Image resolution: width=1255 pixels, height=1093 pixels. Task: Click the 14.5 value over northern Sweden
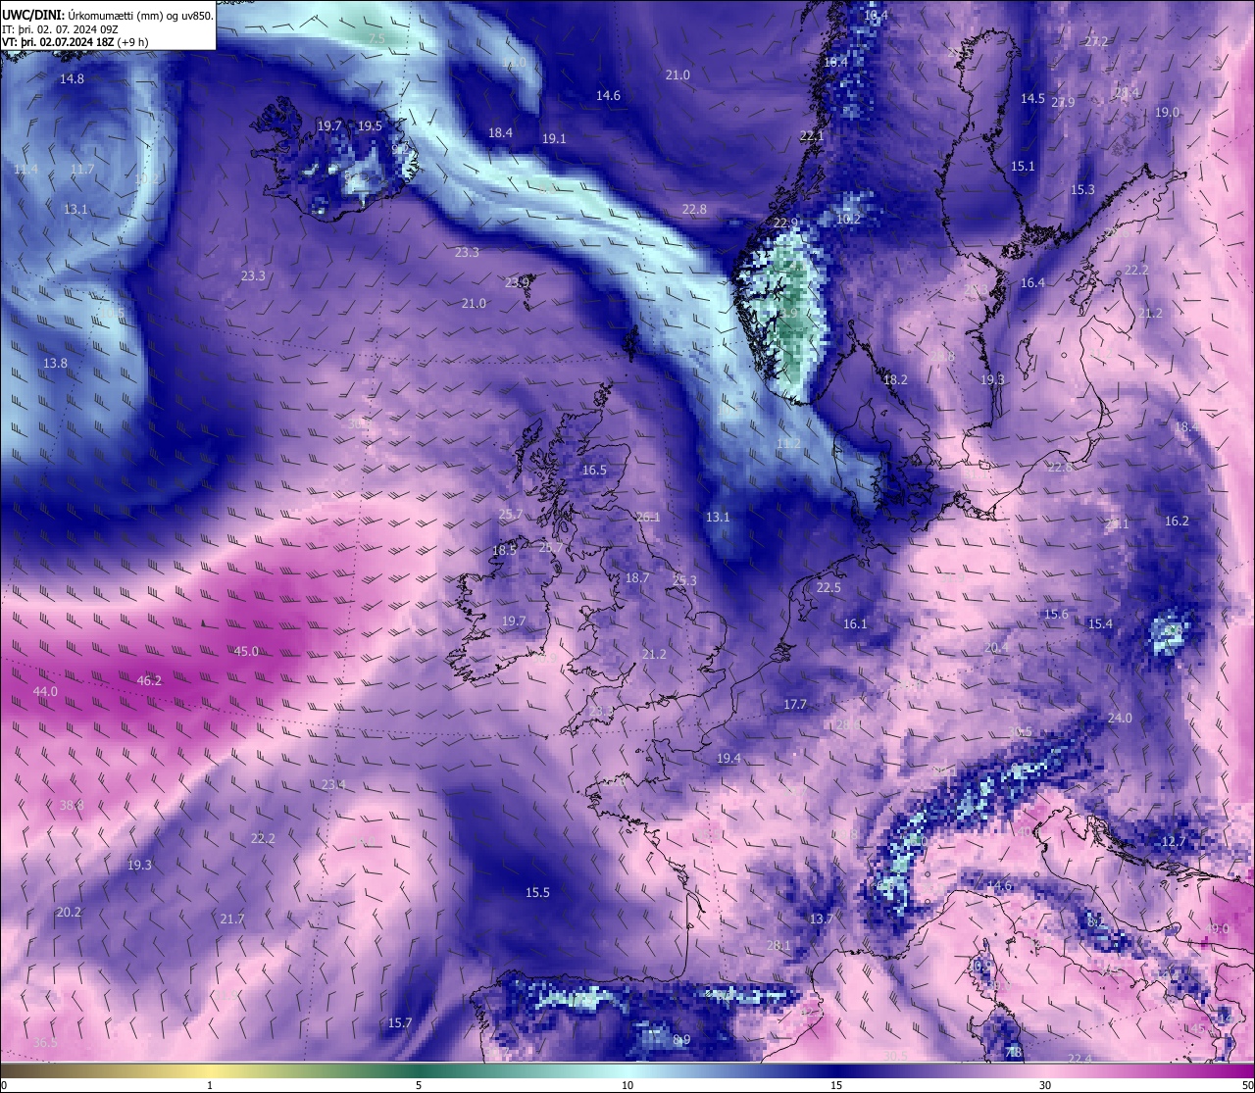1032,98
